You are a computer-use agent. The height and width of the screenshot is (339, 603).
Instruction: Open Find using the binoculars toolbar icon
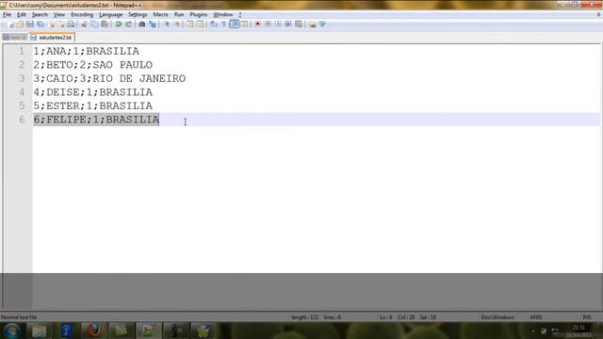(142, 24)
